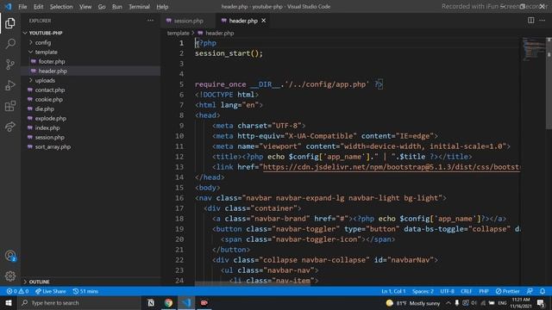The width and height of the screenshot is (552, 310).
Task: Open explode.php in the explorer
Action: 51,119
